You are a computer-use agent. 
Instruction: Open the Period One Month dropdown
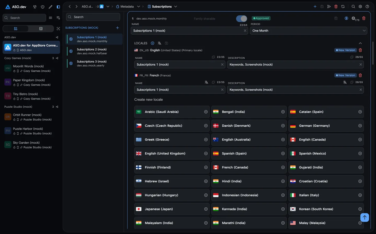[x=308, y=31]
